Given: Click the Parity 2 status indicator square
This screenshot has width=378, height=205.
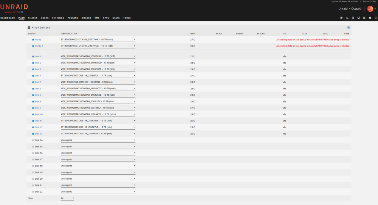Looking at the screenshot, I should [x=33, y=46].
